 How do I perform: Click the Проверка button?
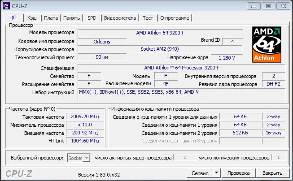point(238,173)
